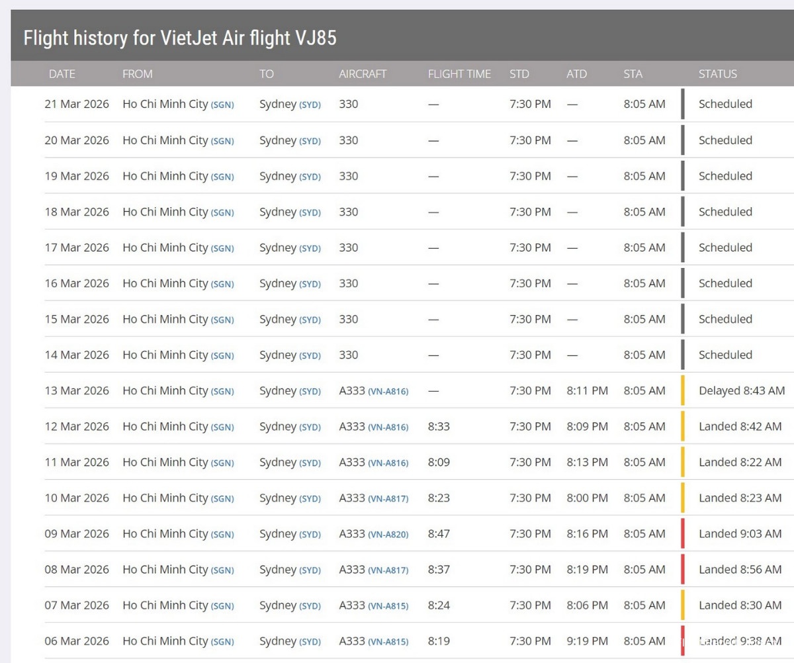This screenshot has height=663, width=794.
Task: Open SYD link in 14 Mar row
Action: (310, 355)
